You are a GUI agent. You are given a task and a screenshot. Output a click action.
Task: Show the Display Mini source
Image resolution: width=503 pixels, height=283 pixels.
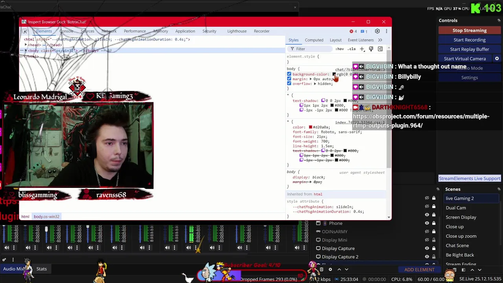coord(427,240)
